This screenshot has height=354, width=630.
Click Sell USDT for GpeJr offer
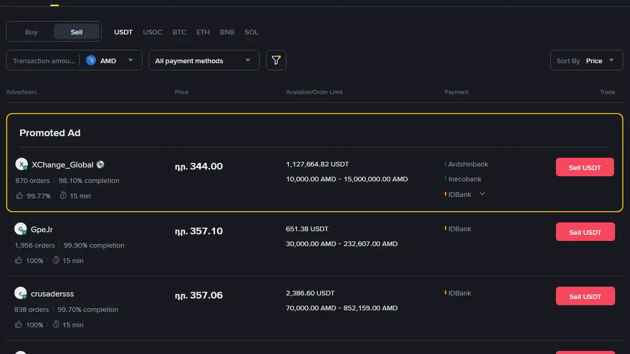tap(585, 232)
